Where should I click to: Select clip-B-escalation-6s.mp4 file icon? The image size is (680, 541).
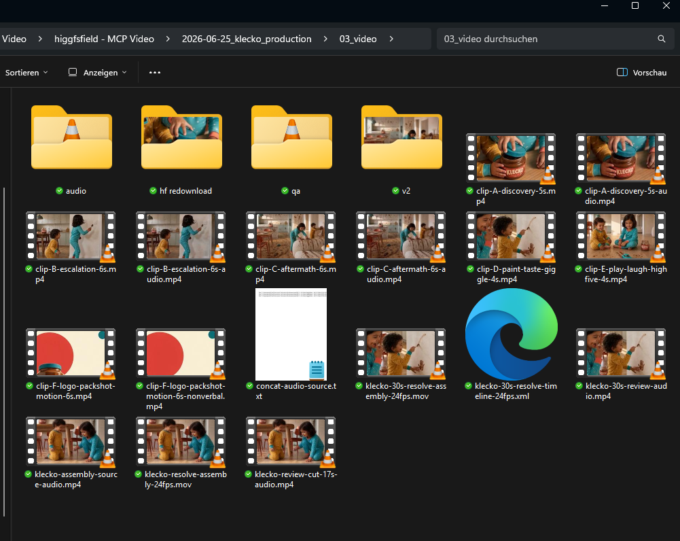[x=71, y=237]
